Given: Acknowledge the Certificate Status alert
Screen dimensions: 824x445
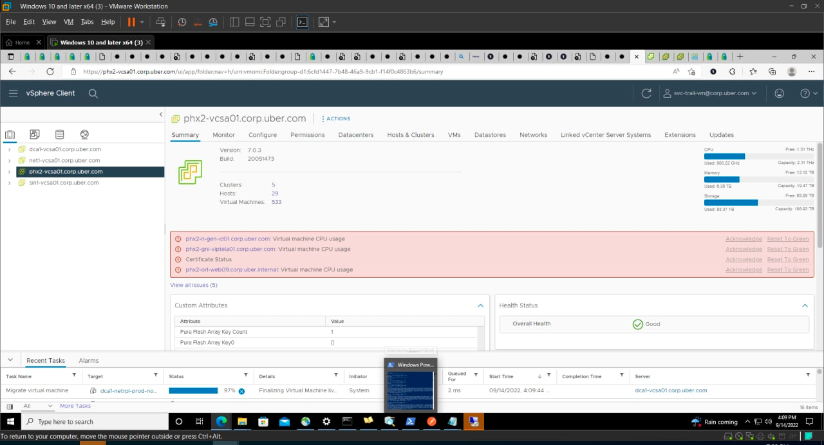Looking at the screenshot, I should (x=744, y=259).
